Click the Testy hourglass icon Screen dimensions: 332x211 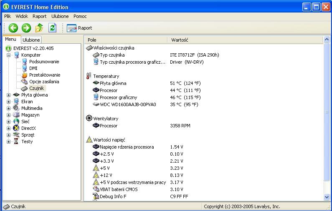click(16, 141)
